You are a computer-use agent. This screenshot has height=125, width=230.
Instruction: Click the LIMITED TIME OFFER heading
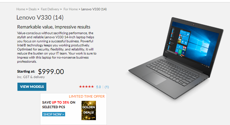87,97
